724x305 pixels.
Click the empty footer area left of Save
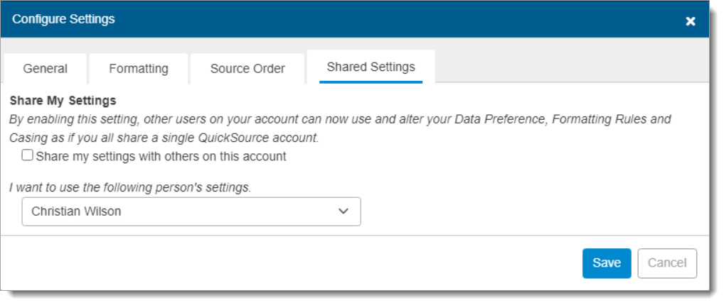284,263
